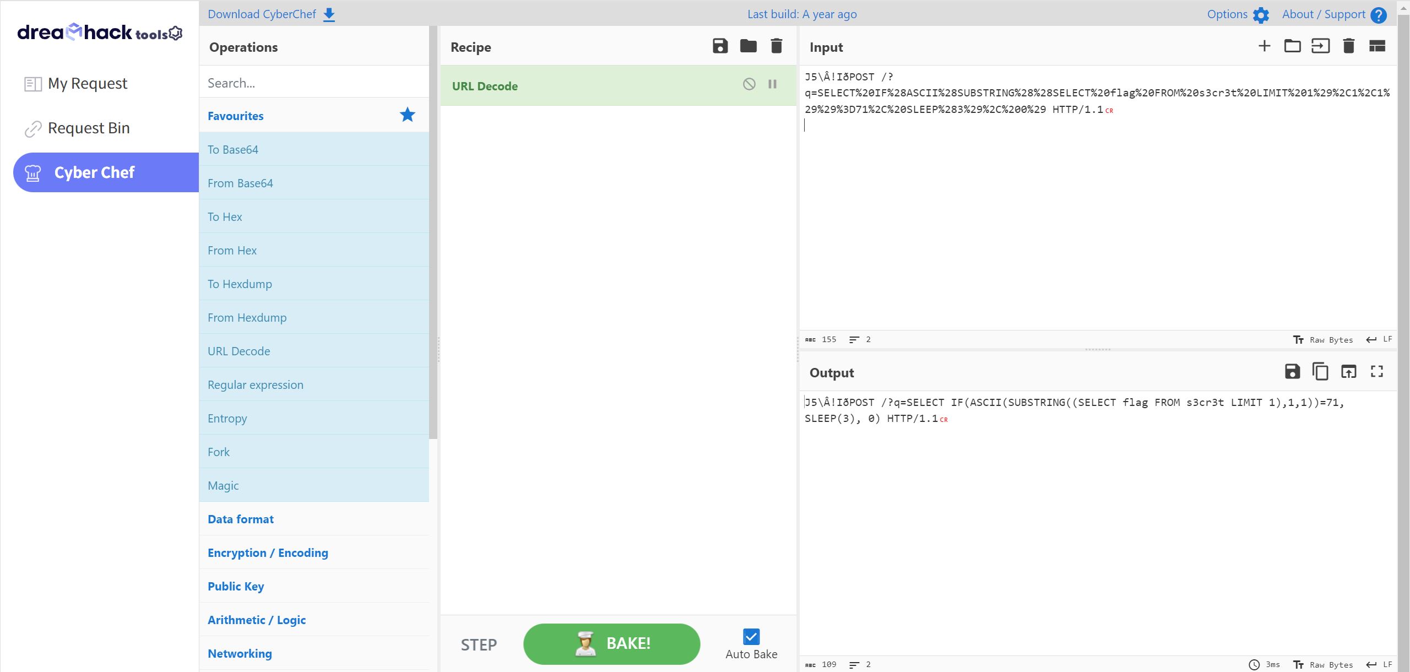The height and width of the screenshot is (672, 1410).
Task: Expand the Data format category
Action: point(241,519)
